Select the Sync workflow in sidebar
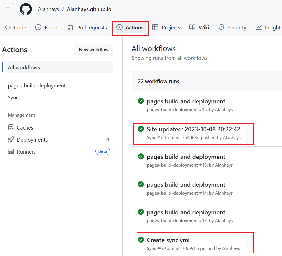 click(x=13, y=98)
